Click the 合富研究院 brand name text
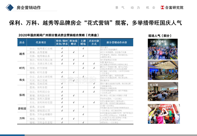 [174, 8]
